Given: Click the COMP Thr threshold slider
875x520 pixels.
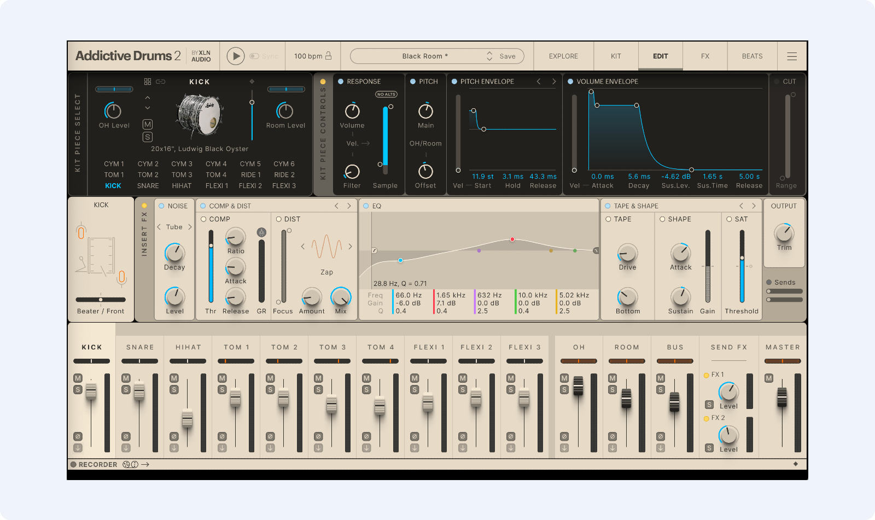Looking at the screenshot, I should click(x=211, y=266).
